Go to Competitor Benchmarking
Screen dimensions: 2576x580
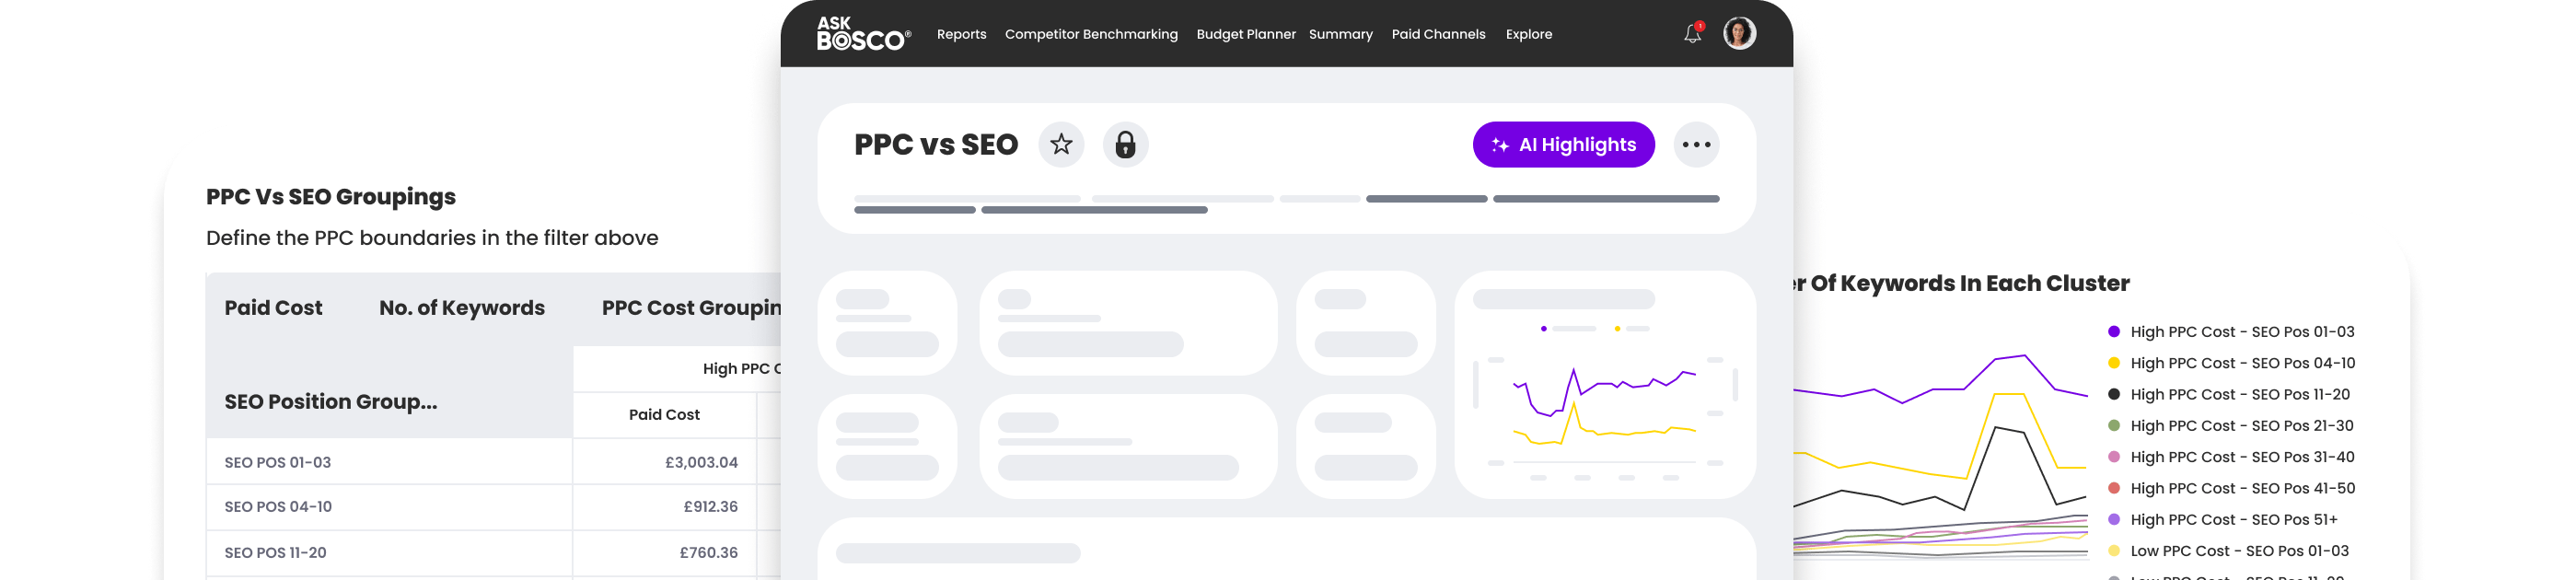pyautogui.click(x=1091, y=34)
